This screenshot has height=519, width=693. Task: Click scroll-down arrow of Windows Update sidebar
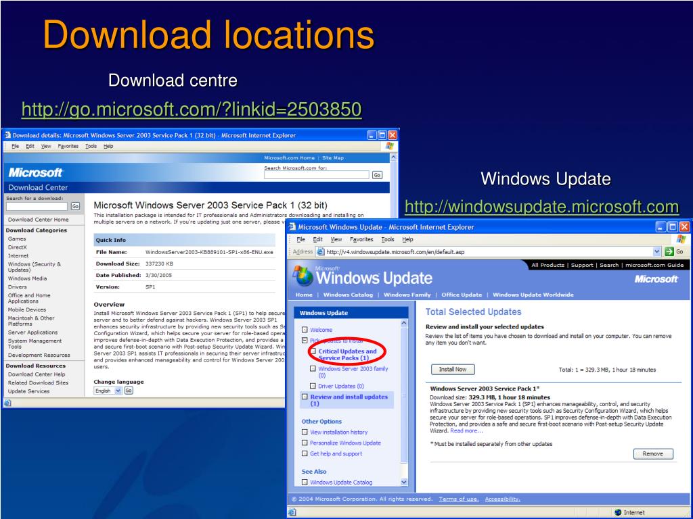point(404,483)
